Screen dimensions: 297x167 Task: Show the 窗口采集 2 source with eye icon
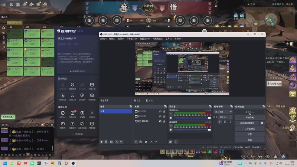[160, 111]
